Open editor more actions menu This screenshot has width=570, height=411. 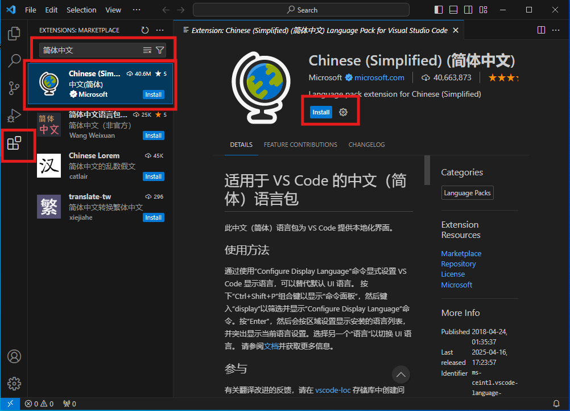point(556,30)
